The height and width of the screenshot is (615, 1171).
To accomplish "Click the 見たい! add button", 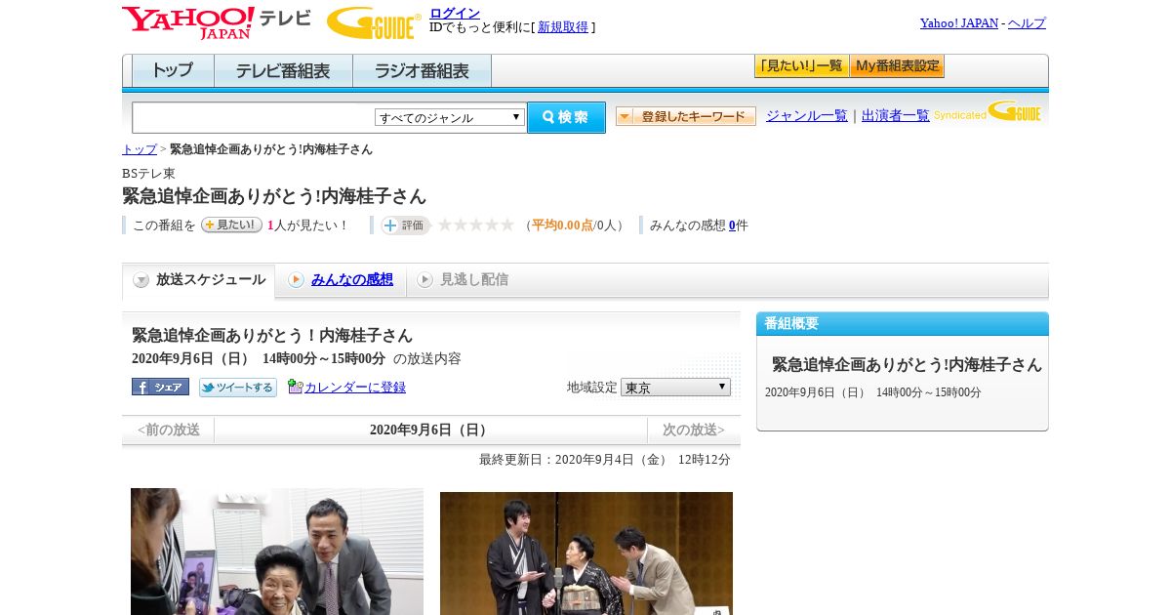I will point(231,225).
